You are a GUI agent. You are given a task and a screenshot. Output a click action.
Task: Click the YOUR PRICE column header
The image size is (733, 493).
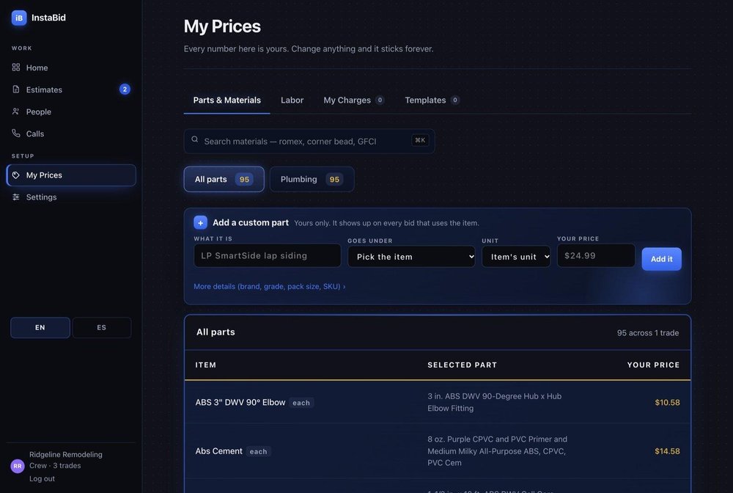point(653,365)
